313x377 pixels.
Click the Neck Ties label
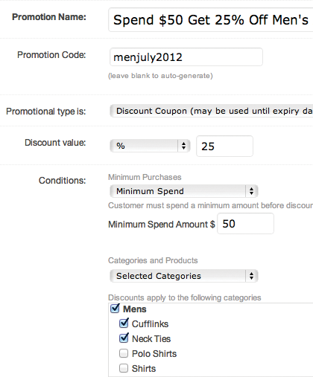[151, 339]
